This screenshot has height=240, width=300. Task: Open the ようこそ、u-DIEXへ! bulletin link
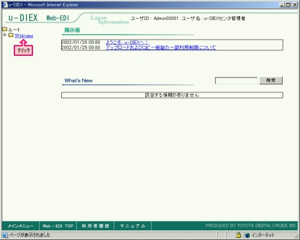(127, 42)
